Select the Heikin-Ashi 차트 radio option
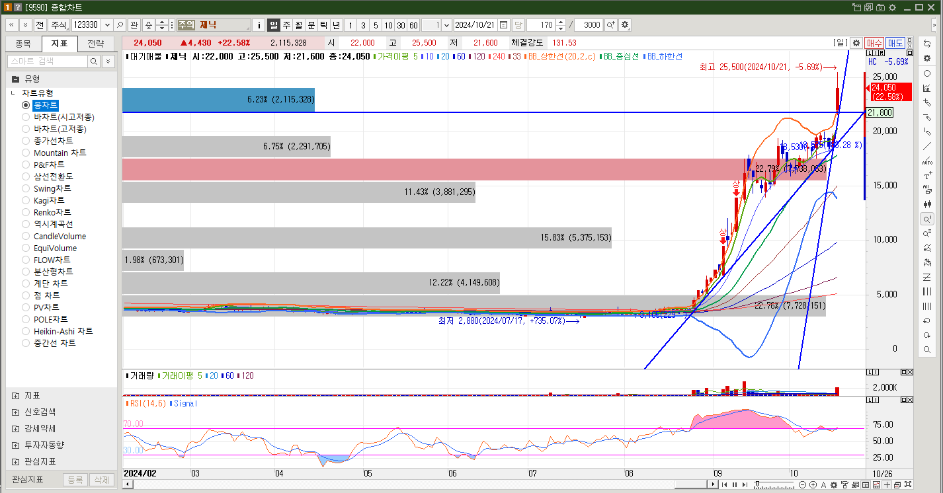The width and height of the screenshot is (943, 493). 26,331
